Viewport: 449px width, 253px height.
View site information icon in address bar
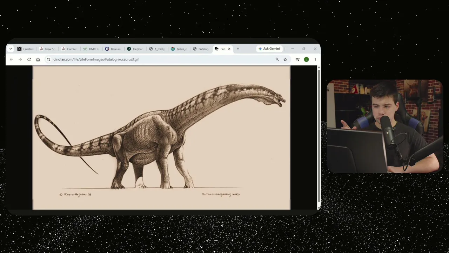(48, 59)
